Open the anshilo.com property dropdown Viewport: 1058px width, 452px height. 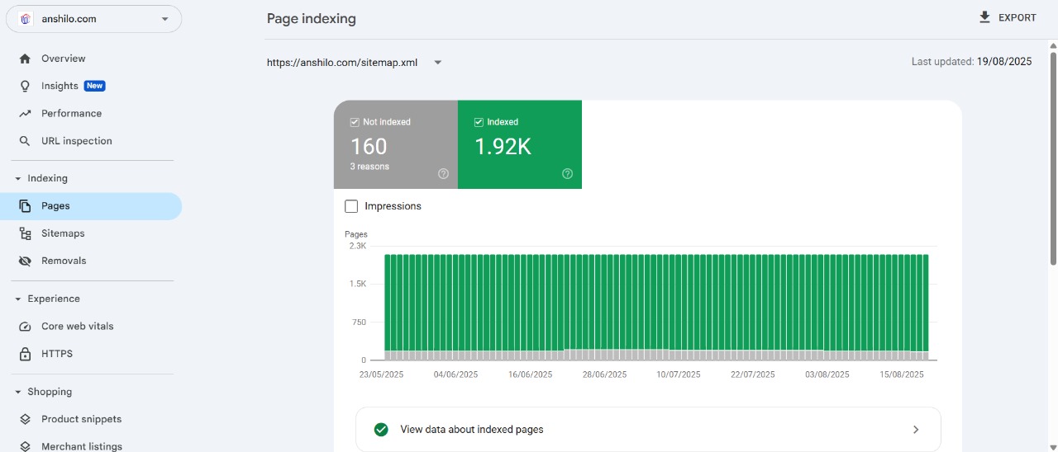coord(164,19)
